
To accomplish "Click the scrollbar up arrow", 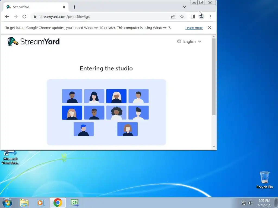I will 214,36.
